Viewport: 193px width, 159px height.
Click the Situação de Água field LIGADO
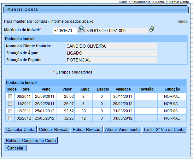click(111, 53)
